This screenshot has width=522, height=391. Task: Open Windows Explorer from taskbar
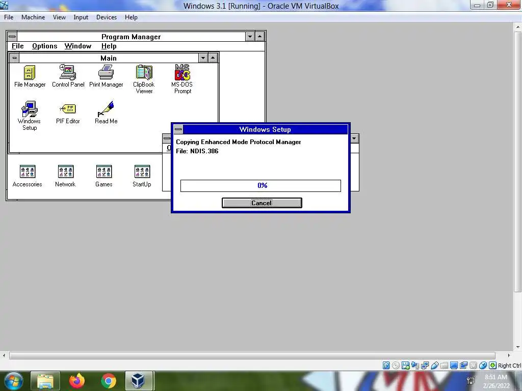pos(45,381)
